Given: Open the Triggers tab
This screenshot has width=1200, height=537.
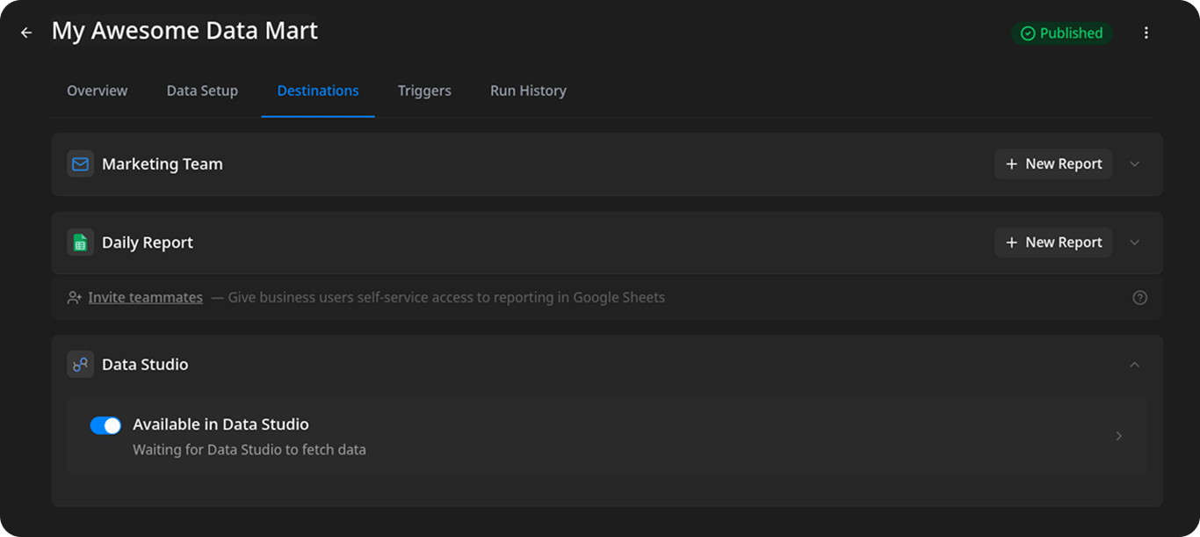Looking at the screenshot, I should pyautogui.click(x=424, y=91).
